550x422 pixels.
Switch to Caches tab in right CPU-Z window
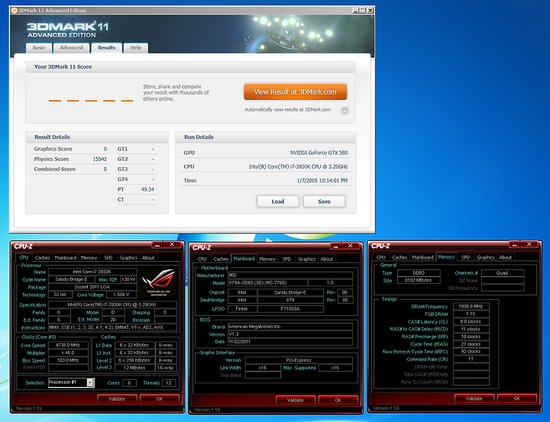click(x=400, y=257)
